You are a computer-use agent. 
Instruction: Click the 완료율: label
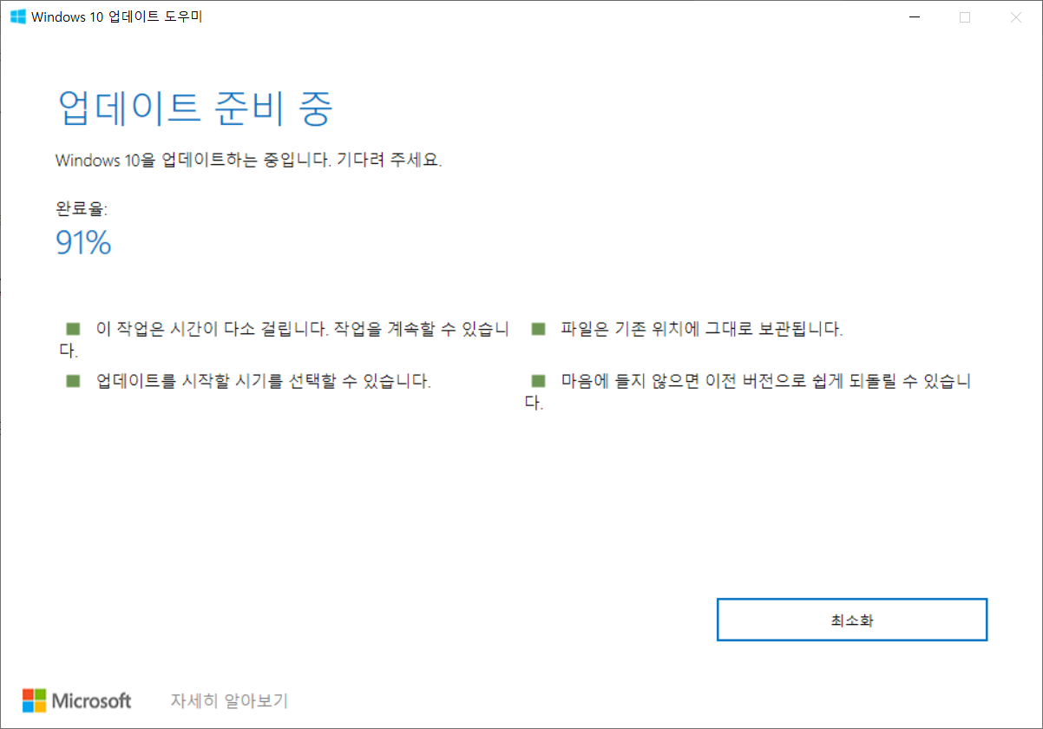(82, 208)
